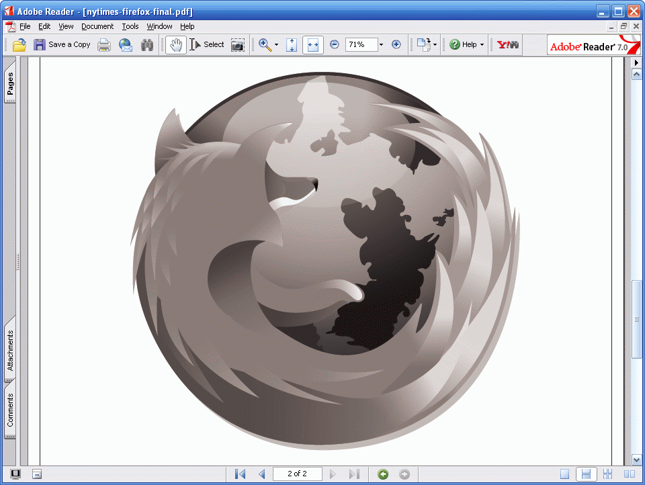Enable Fit Page view button
This screenshot has height=485, width=645.
292,45
